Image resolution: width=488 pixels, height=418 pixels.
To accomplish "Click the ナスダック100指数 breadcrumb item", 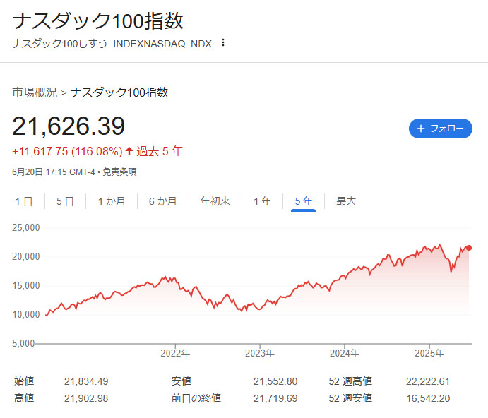I will point(119,92).
